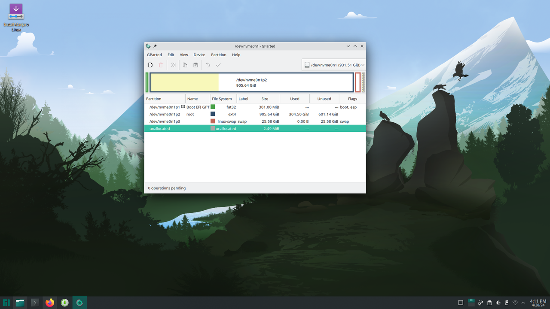Click the New partition toolbar icon
550x309 pixels.
click(x=150, y=65)
